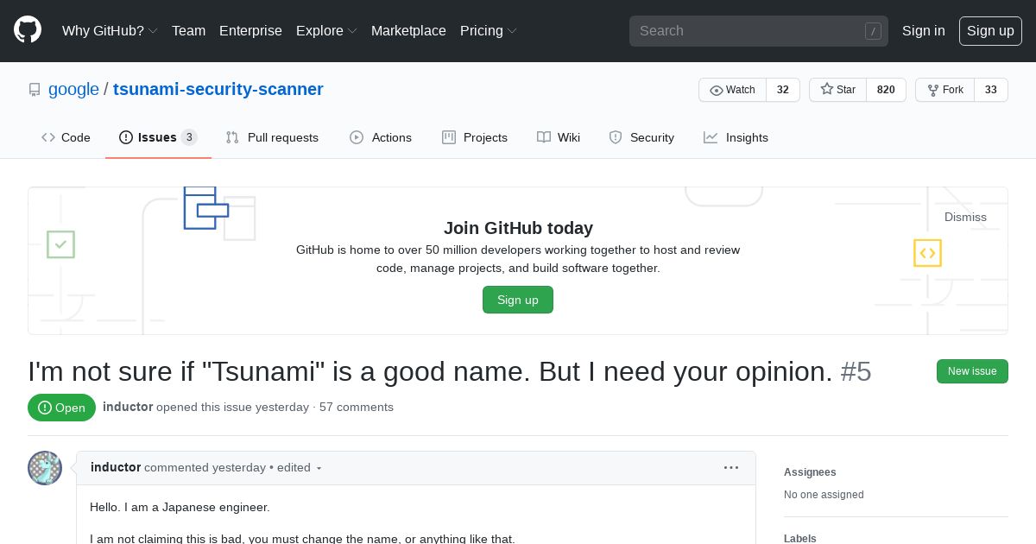Image resolution: width=1036 pixels, height=544 pixels.
Task: Click the Open issue status badge
Action: (61, 408)
